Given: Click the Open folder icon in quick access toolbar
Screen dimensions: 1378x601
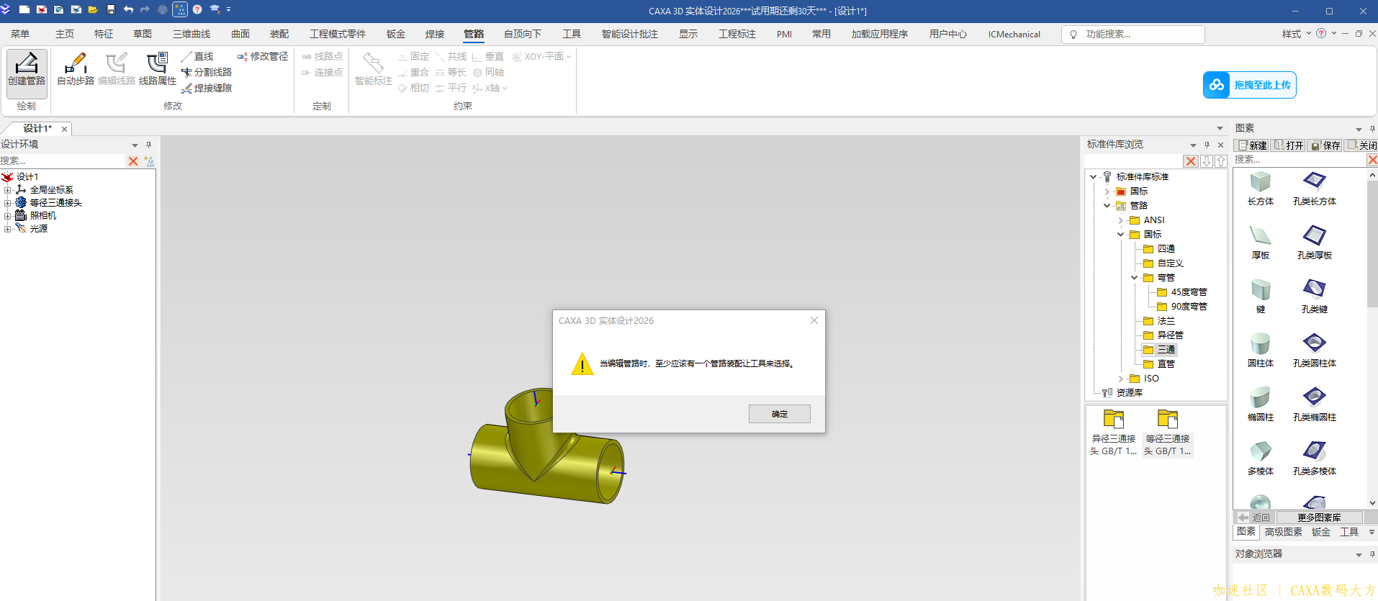Looking at the screenshot, I should (93, 10).
